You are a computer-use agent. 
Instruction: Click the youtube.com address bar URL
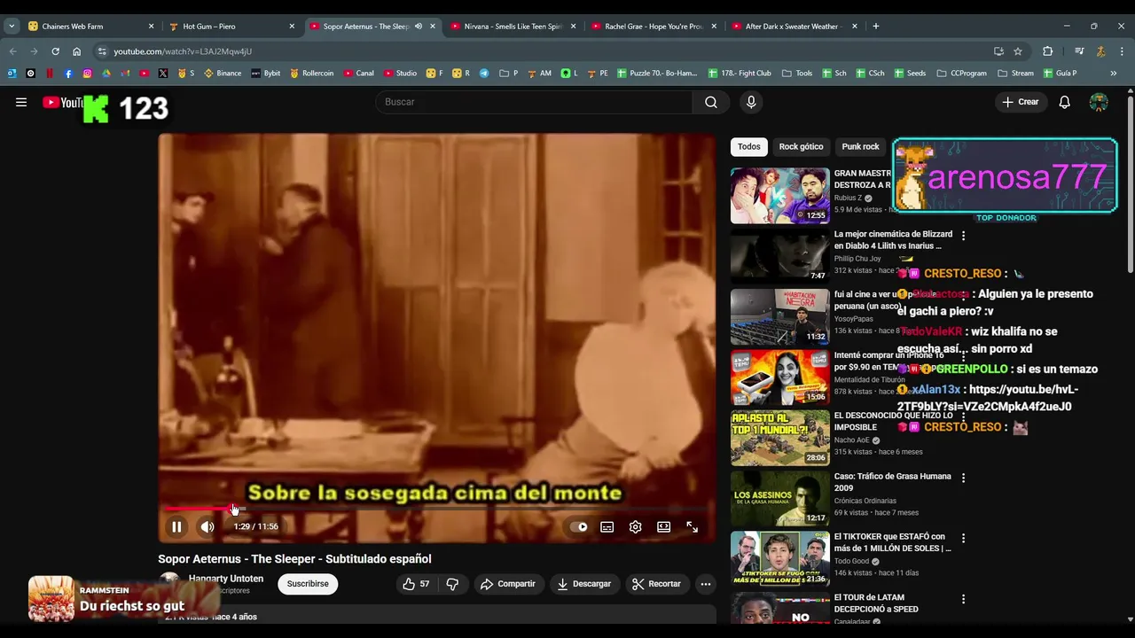183,51
